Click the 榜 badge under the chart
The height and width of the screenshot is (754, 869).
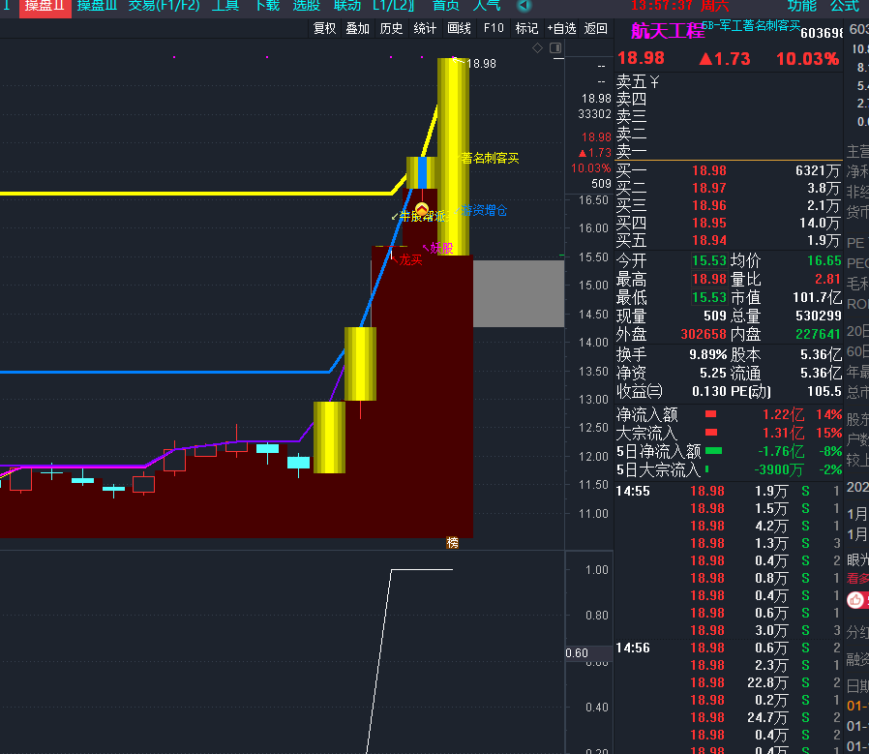pos(452,543)
